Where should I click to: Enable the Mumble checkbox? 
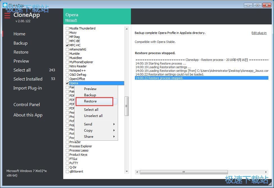[x=67, y=54]
